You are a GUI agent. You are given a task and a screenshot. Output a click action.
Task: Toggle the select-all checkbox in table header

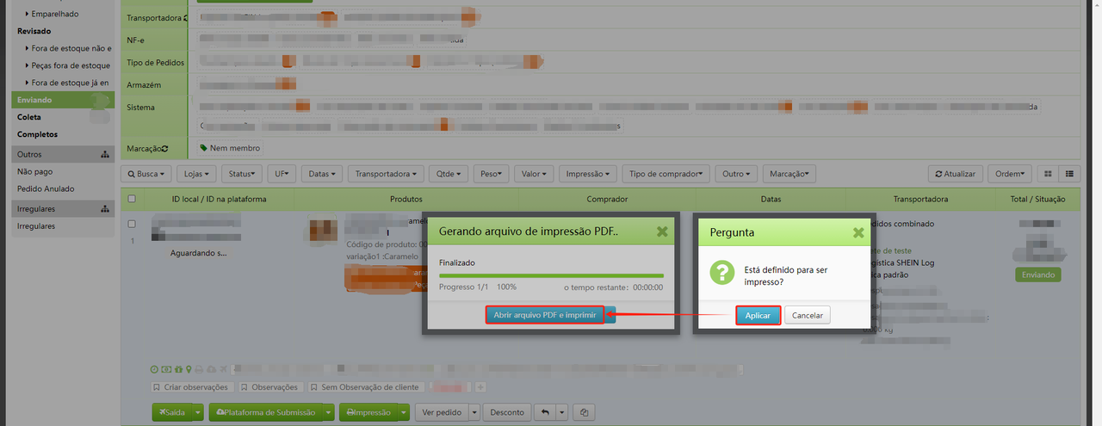(132, 199)
